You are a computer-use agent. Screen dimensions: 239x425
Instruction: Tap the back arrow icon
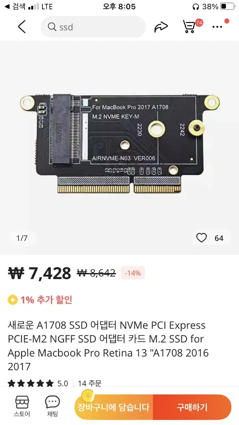pyautogui.click(x=22, y=27)
